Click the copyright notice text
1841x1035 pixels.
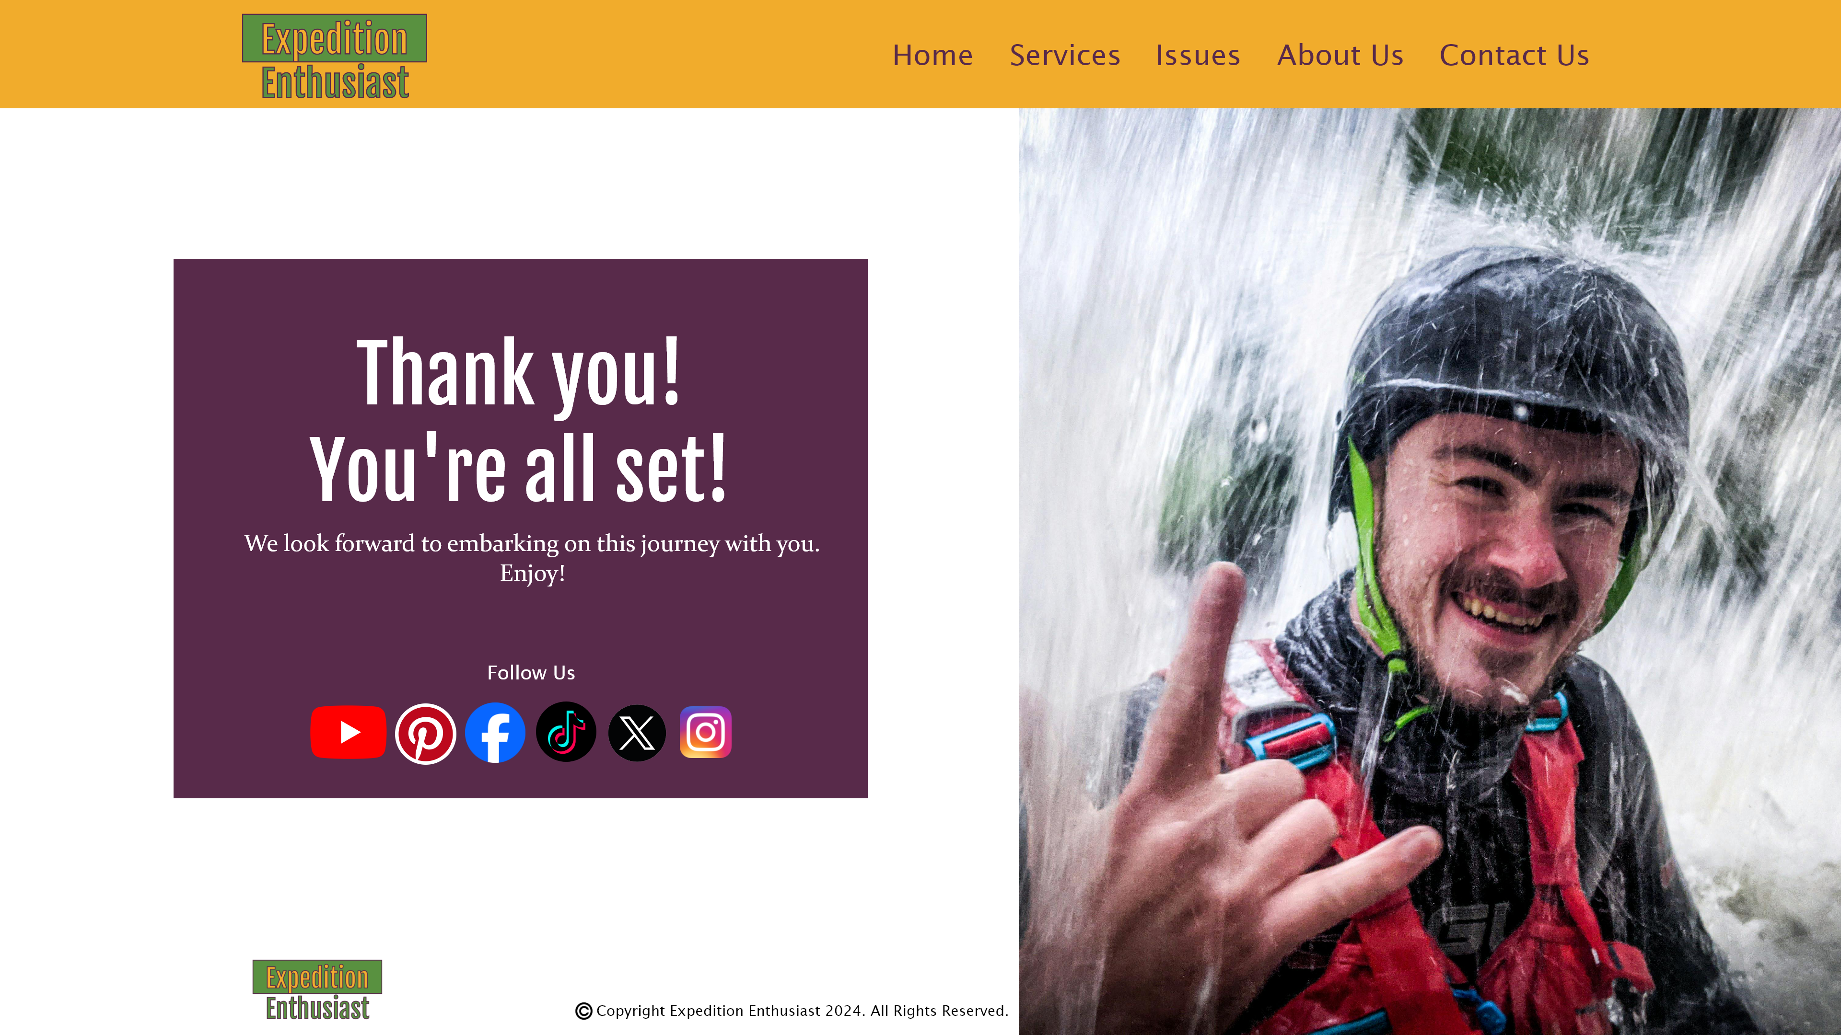pyautogui.click(x=802, y=1011)
